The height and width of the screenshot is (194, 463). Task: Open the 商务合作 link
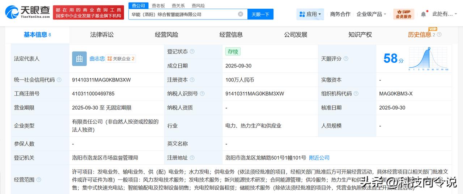tap(340, 14)
